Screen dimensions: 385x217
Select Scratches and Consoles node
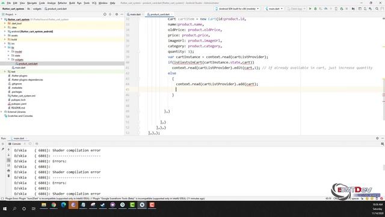[20, 116]
